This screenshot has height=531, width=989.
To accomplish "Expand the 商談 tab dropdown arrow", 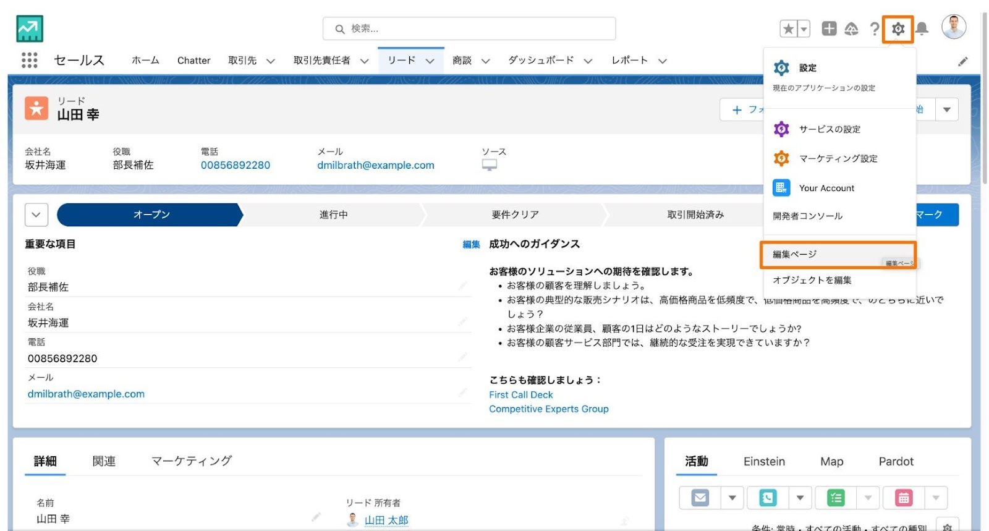I will coord(485,61).
